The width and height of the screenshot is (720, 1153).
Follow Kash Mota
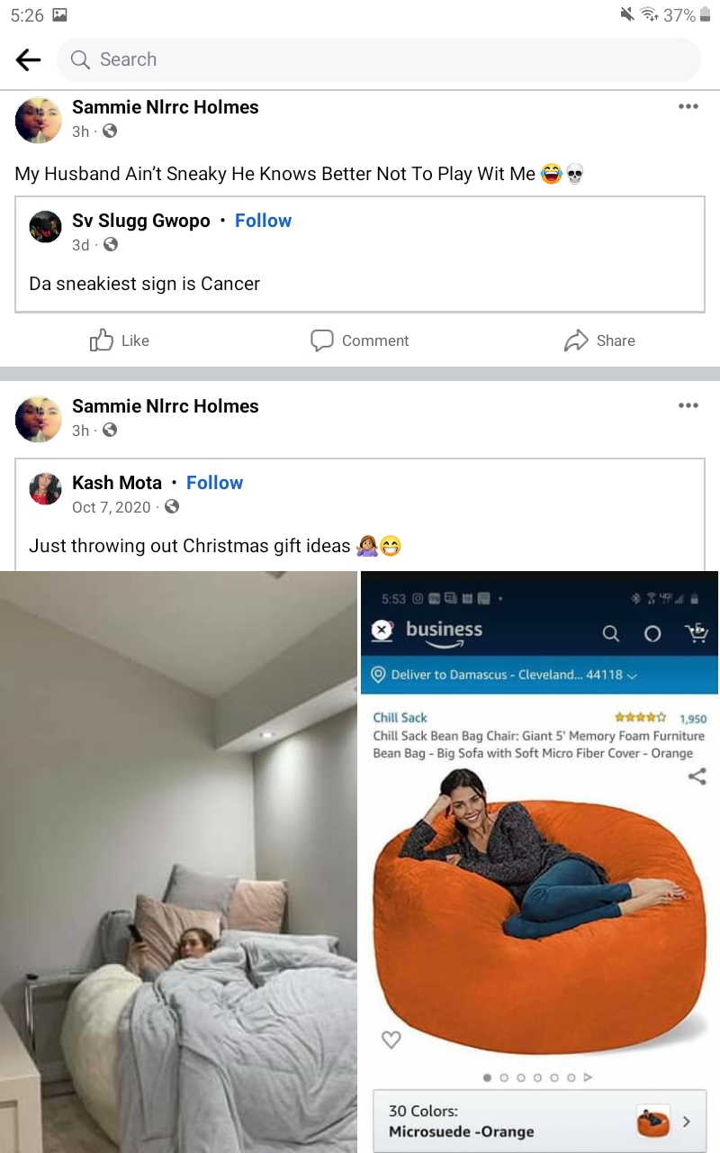point(214,483)
